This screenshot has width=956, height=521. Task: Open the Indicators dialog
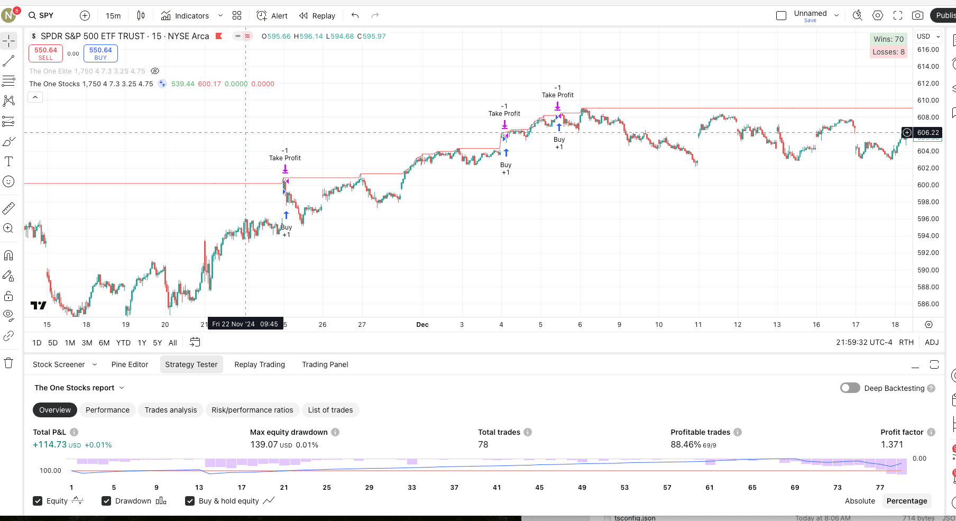185,15
